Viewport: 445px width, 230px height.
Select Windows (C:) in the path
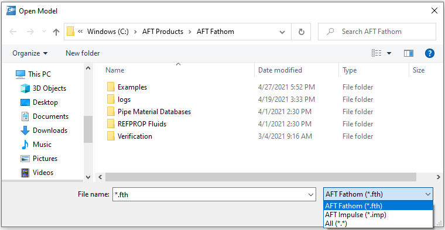(x=108, y=32)
